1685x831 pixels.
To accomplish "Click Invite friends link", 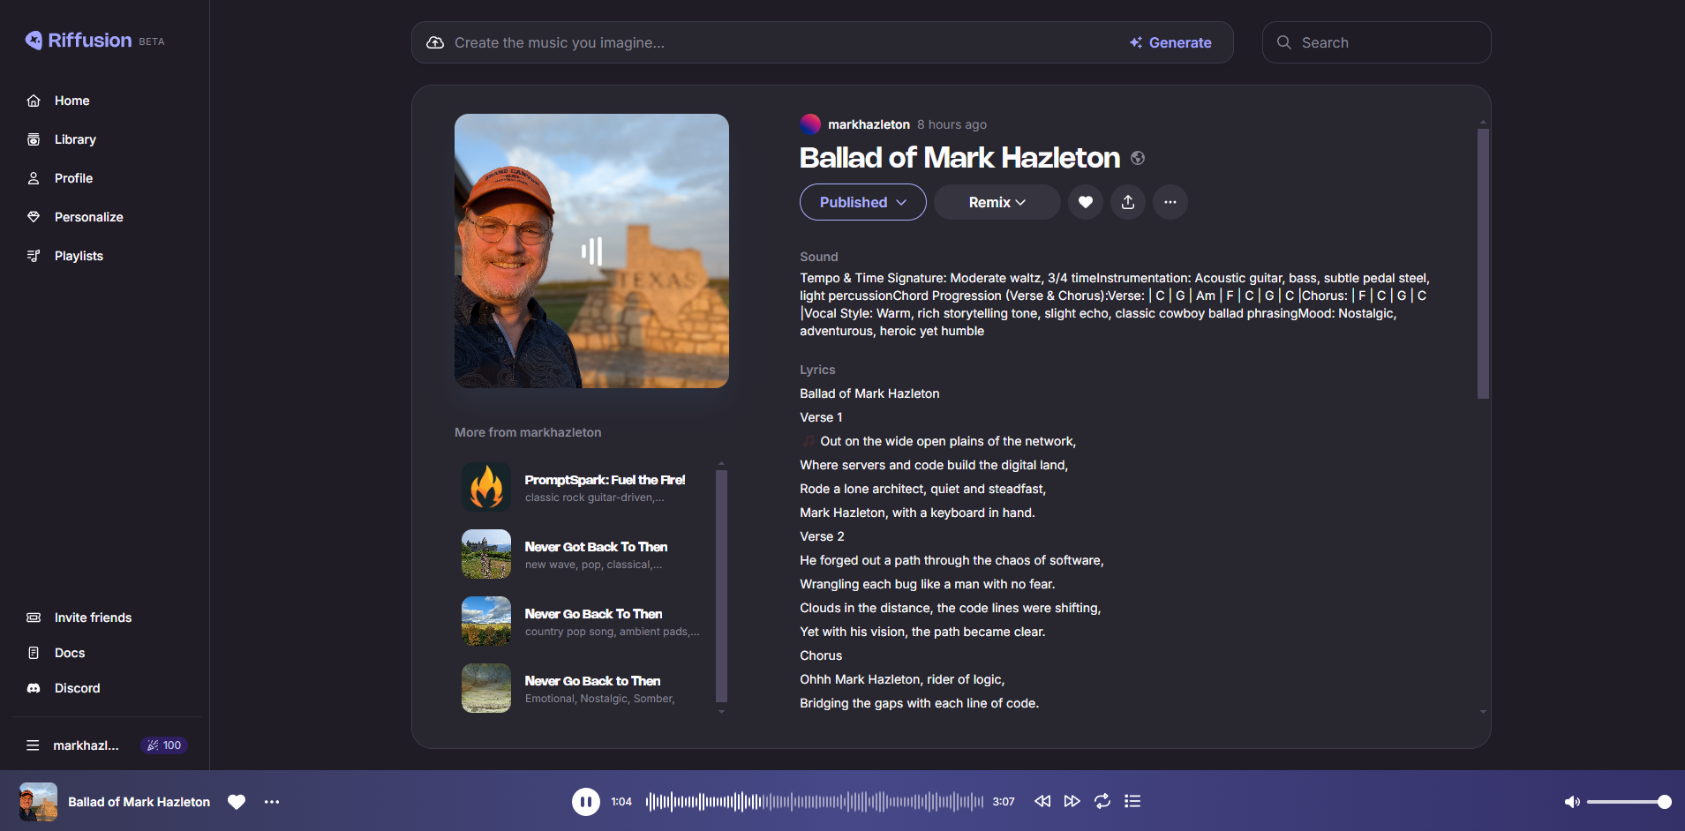I will click(93, 618).
